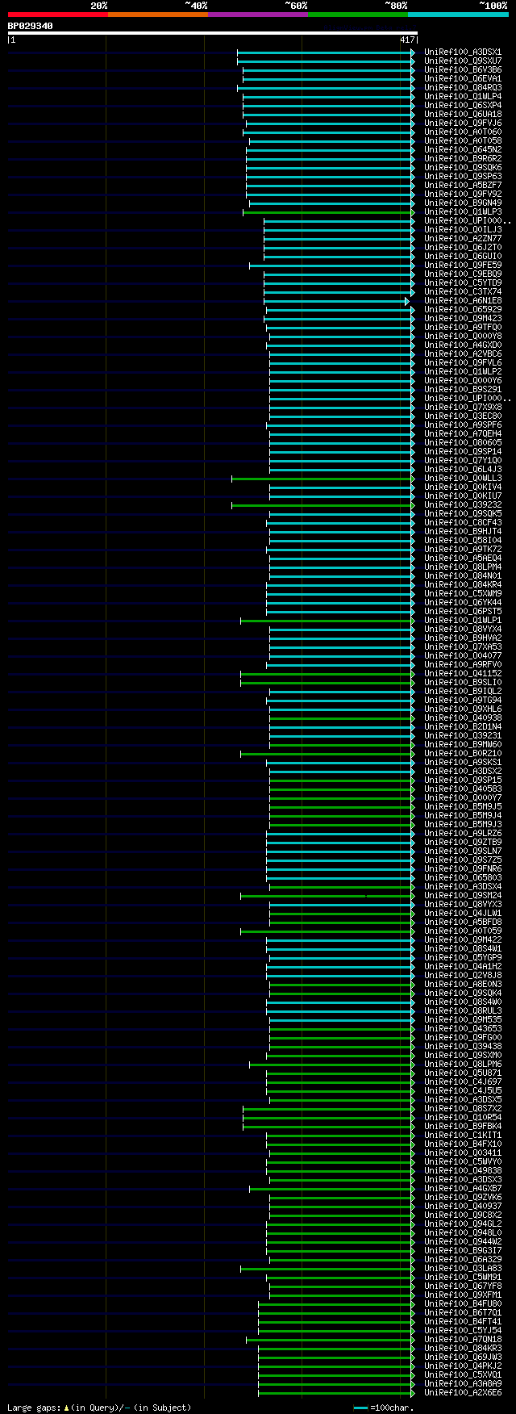
Task: Select the UniRef100_Q7X9X8 label
Action: coord(463,408)
